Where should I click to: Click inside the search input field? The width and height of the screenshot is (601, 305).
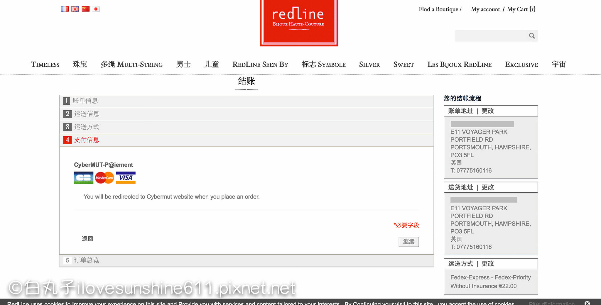click(x=491, y=36)
